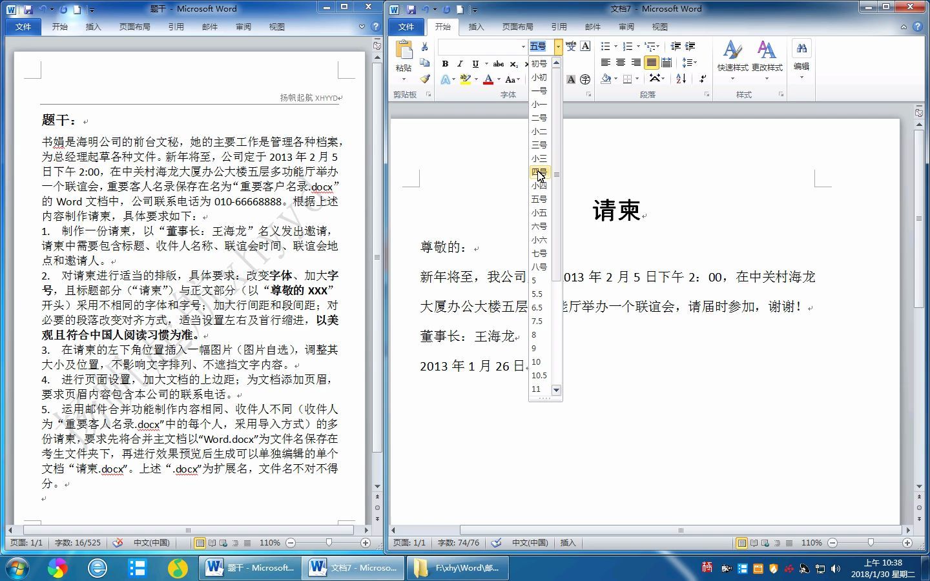This screenshot has height=581, width=930.
Task: Apply numbered list
Action: click(628, 46)
